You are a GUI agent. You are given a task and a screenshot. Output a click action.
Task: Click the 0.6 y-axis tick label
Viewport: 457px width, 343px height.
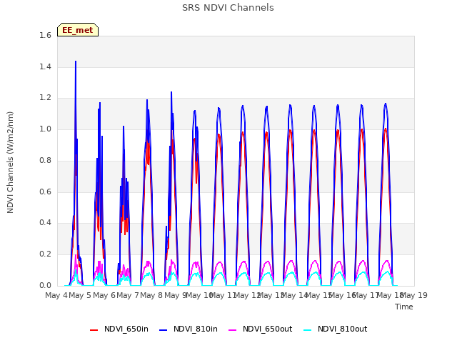coord(45,192)
